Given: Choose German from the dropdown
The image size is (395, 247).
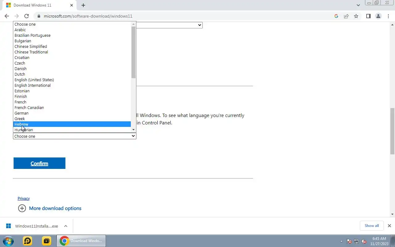Looking at the screenshot, I should point(72,113).
